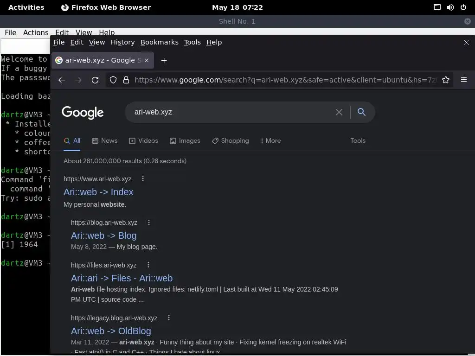Viewport: 475px width, 356px height.
Task: Close Shell No. 1 tab in terminal
Action: (468, 21)
